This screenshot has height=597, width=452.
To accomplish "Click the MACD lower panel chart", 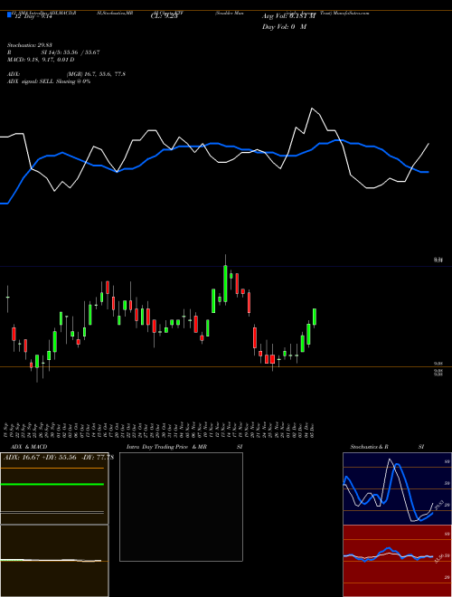I will click(x=54, y=561).
